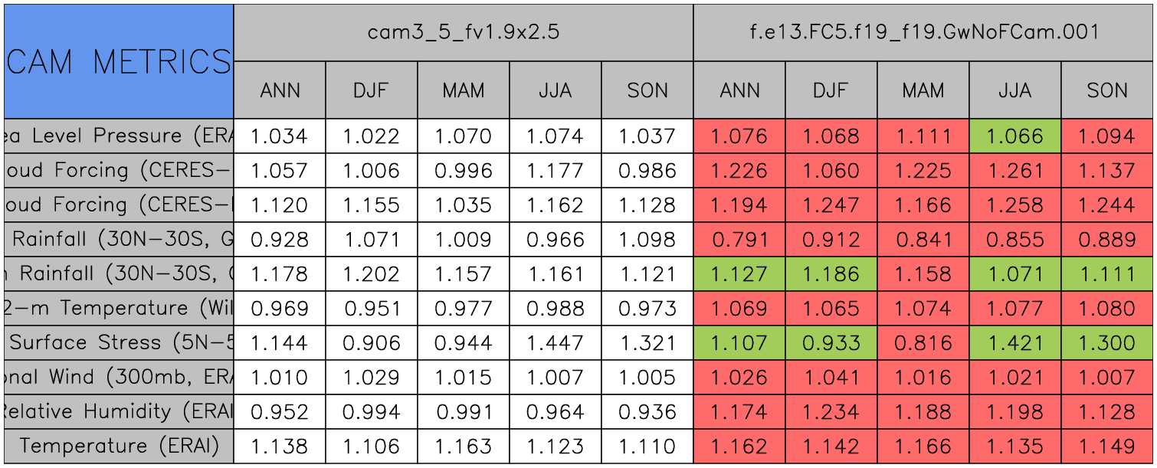Click the green 1.066 cell

(1014, 136)
